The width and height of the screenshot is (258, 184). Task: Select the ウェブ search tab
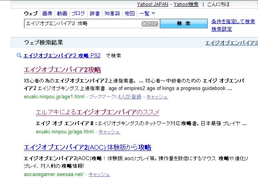tap(31, 13)
